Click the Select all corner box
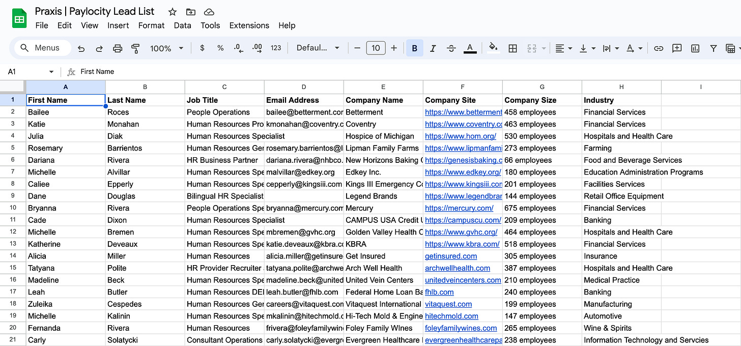Screen dimensions: 741x346 pos(13,86)
